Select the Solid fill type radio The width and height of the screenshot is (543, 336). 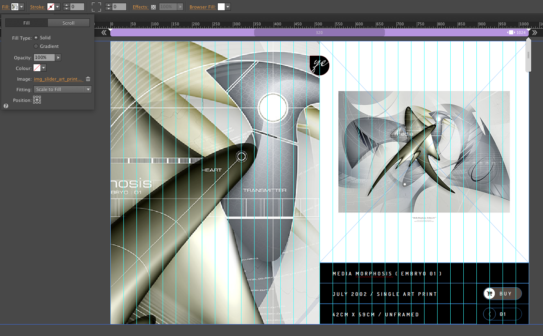[36, 38]
